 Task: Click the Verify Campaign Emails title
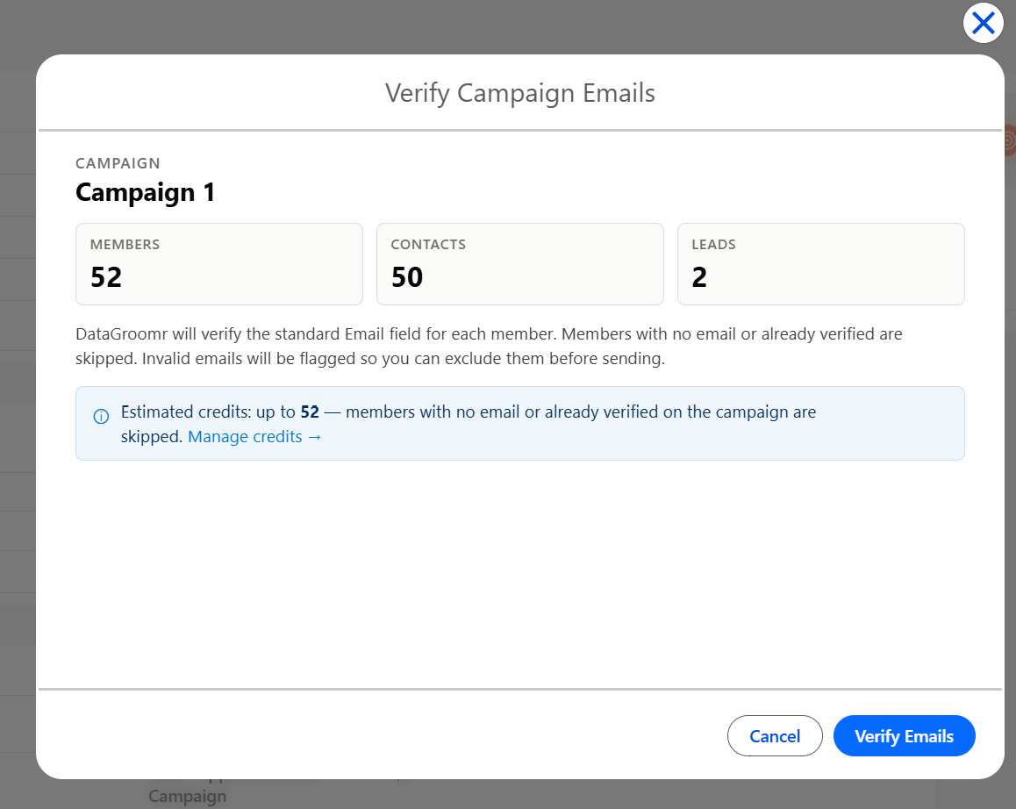coord(519,93)
